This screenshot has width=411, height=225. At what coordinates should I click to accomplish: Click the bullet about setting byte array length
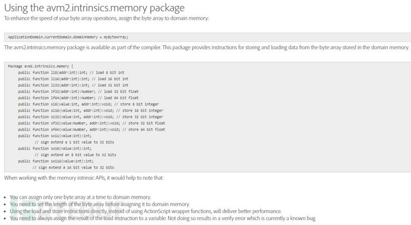coord(99,204)
